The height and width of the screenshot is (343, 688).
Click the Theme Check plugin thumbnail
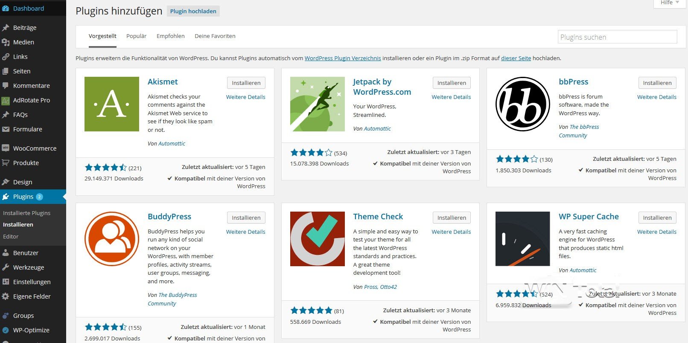tap(318, 239)
